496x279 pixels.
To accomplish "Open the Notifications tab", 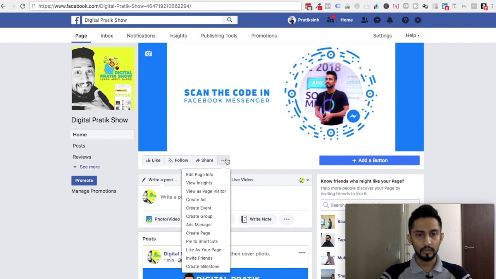I will tap(141, 36).
